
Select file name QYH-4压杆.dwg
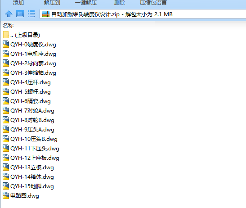click(31, 82)
